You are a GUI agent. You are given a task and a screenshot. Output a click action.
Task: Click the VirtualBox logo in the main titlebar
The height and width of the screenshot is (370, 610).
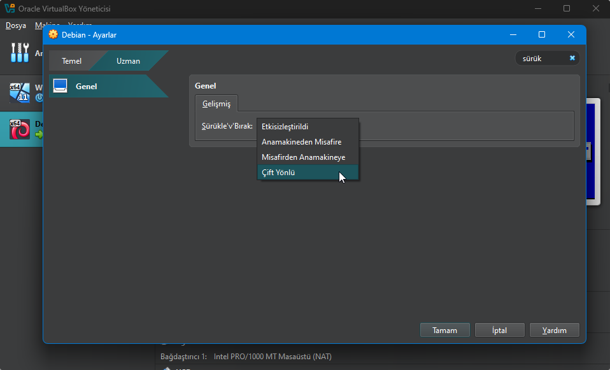point(9,8)
